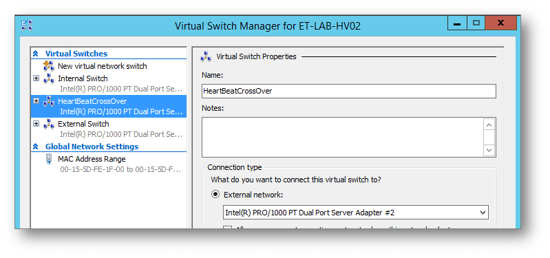
Task: Click the New virtual network switch icon
Action: coord(48,66)
